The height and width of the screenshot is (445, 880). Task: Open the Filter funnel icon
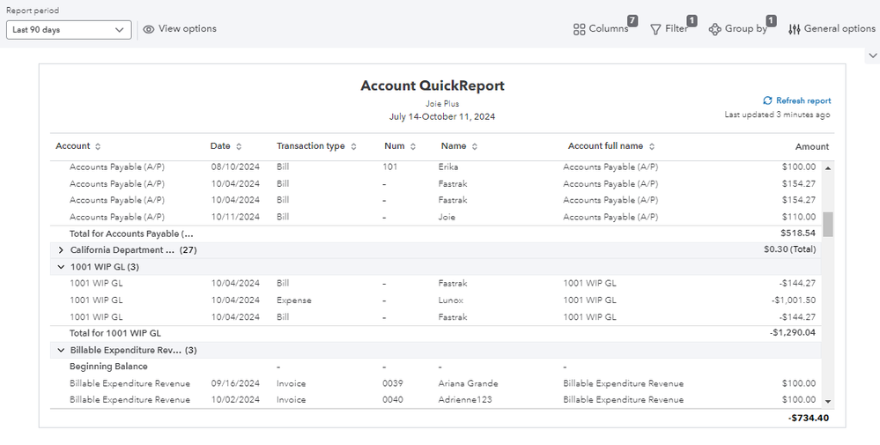[x=655, y=29]
